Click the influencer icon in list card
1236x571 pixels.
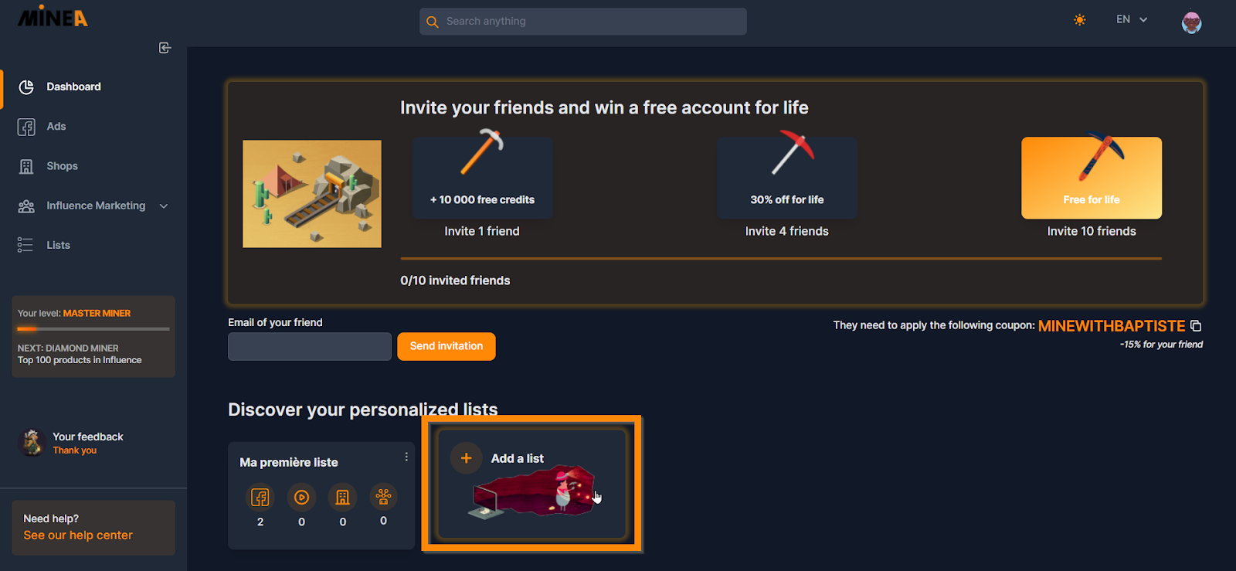pyautogui.click(x=383, y=497)
